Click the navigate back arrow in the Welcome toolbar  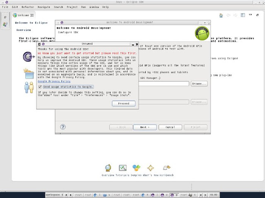click(228, 15)
